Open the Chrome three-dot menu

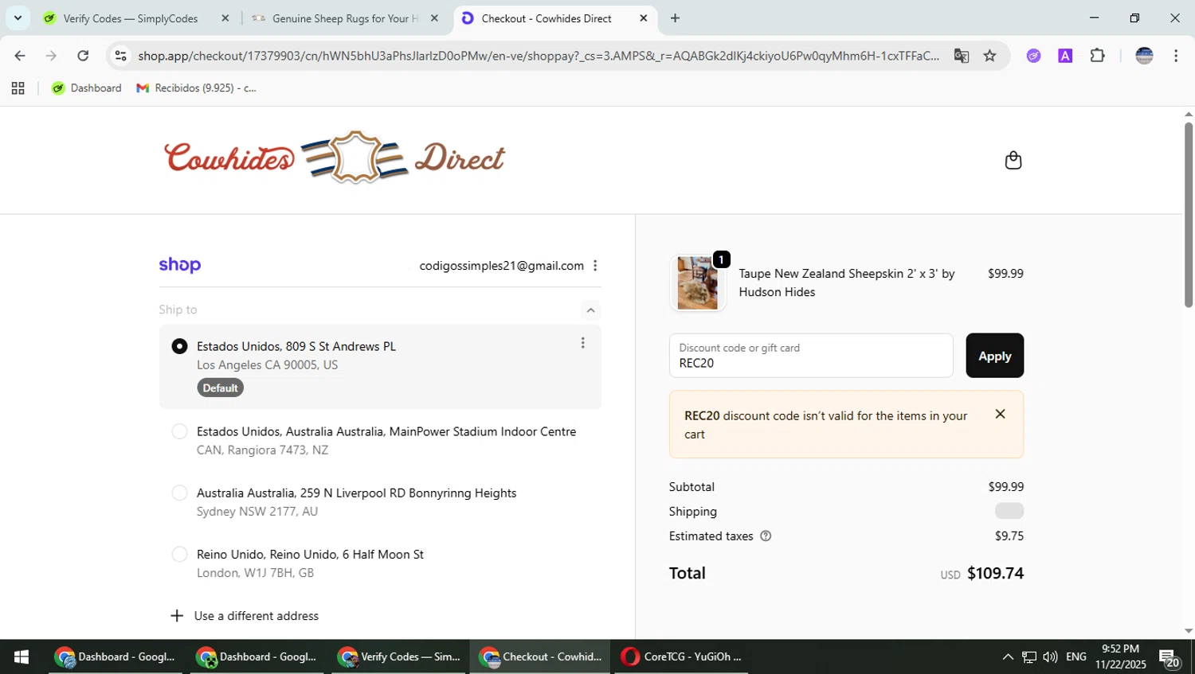(1176, 56)
